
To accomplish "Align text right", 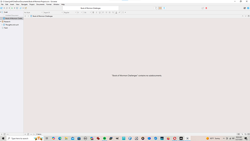I will coord(113,12).
